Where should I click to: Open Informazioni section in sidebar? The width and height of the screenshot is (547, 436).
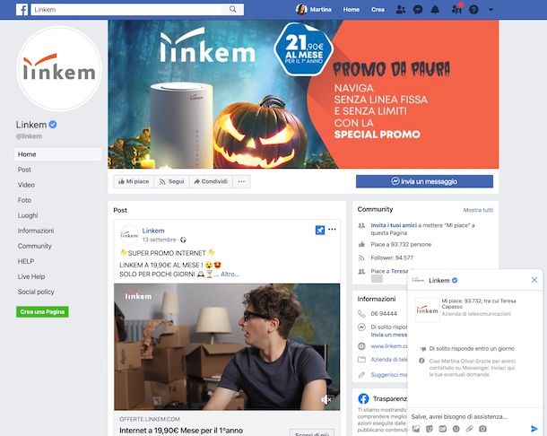click(x=36, y=231)
